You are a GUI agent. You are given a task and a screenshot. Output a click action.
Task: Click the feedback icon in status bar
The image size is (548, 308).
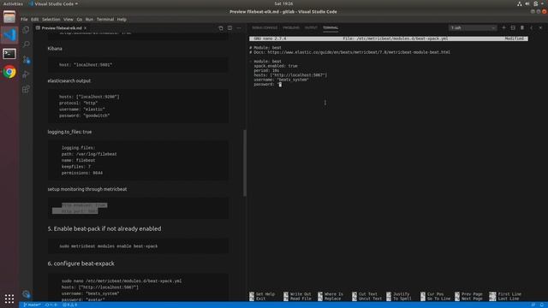tap(533, 305)
